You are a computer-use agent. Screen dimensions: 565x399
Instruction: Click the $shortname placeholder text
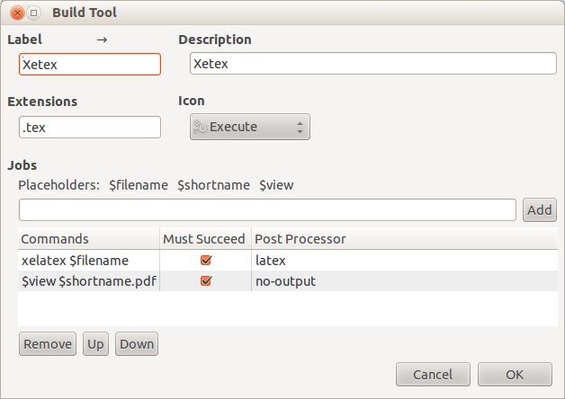coord(213,185)
